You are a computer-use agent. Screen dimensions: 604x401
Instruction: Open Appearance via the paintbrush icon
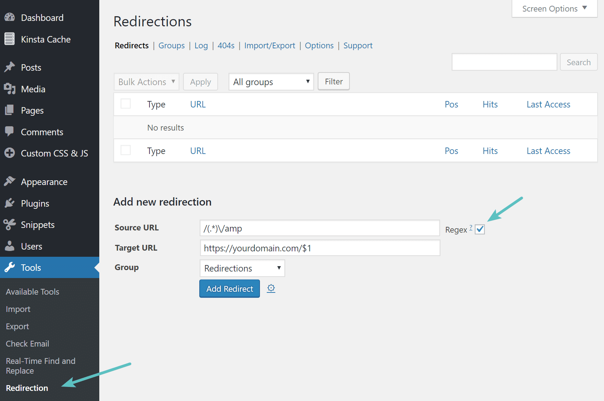pos(10,181)
